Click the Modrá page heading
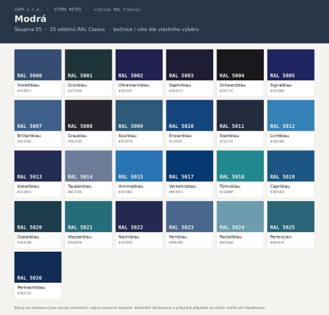Image resolution: width=329 pixels, height=315 pixels. (x=30, y=19)
